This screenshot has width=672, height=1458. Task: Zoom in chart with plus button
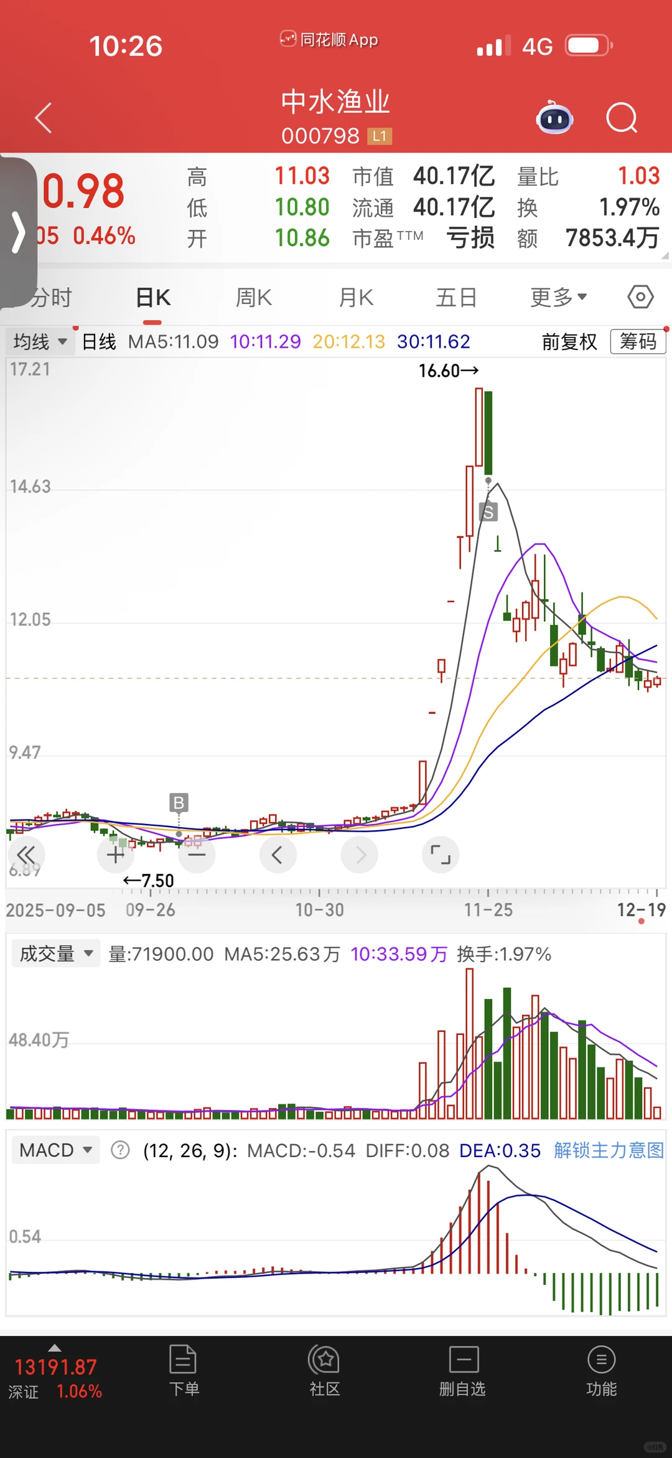(116, 855)
